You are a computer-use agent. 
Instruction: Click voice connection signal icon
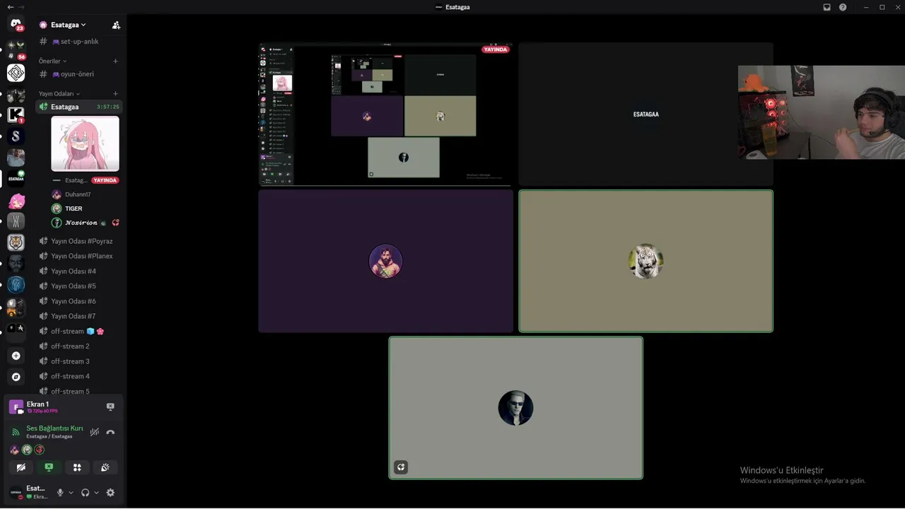(16, 432)
